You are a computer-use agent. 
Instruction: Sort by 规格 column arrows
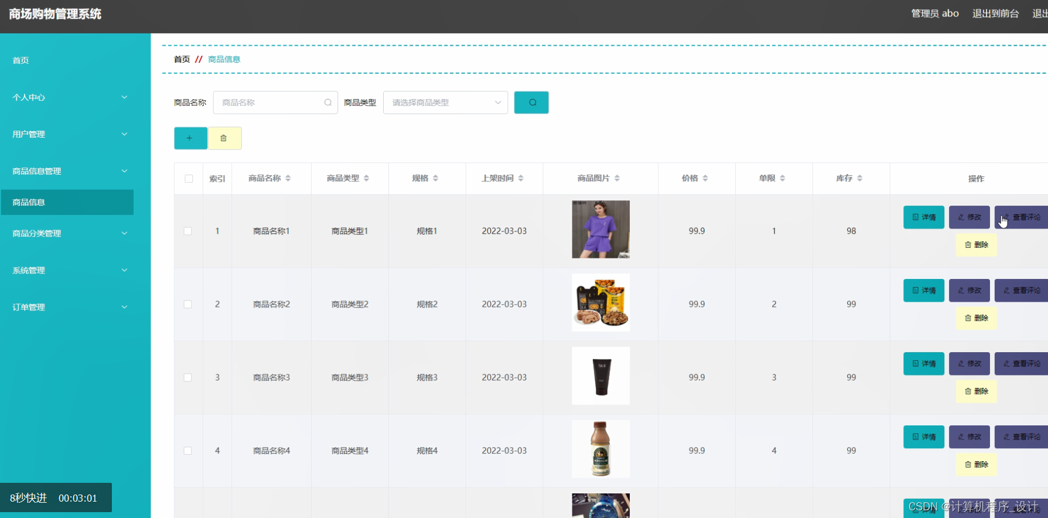(x=435, y=178)
